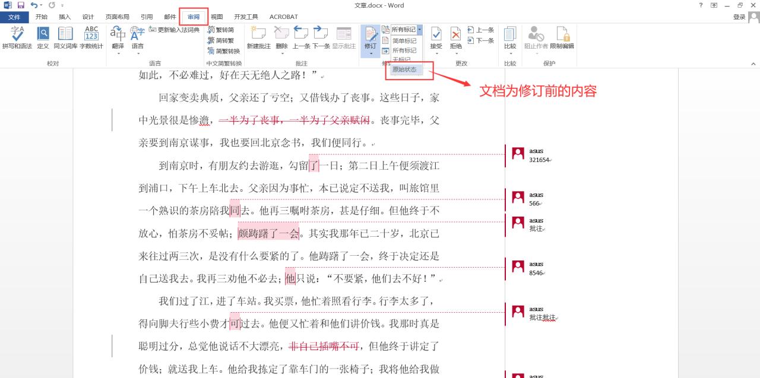Viewport: 760px width, 378px height.
Task: Click Ribbon Display Options icon
Action: pos(714,5)
